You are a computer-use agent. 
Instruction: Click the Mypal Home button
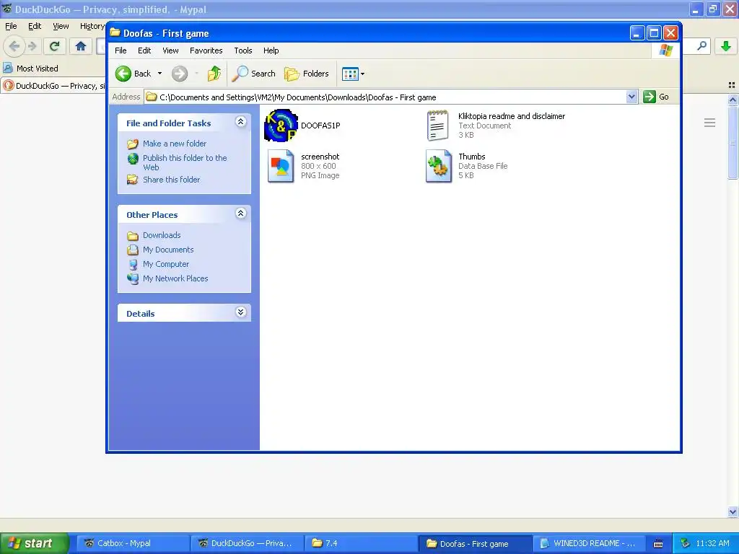click(81, 46)
